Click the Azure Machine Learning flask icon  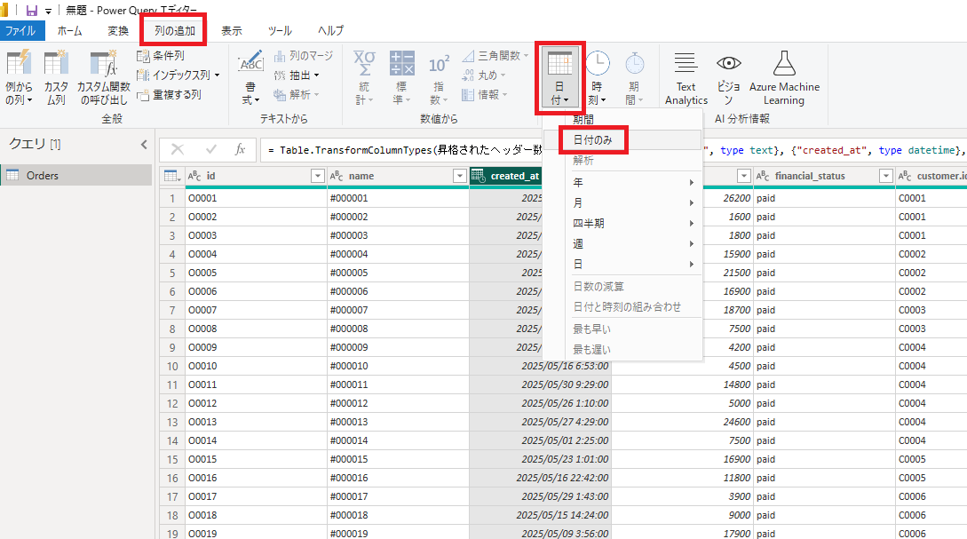pos(784,64)
